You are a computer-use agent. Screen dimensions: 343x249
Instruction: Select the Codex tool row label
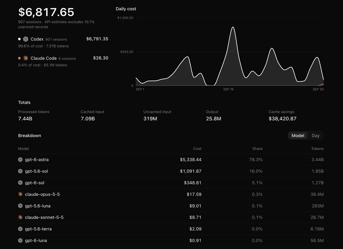37,39
